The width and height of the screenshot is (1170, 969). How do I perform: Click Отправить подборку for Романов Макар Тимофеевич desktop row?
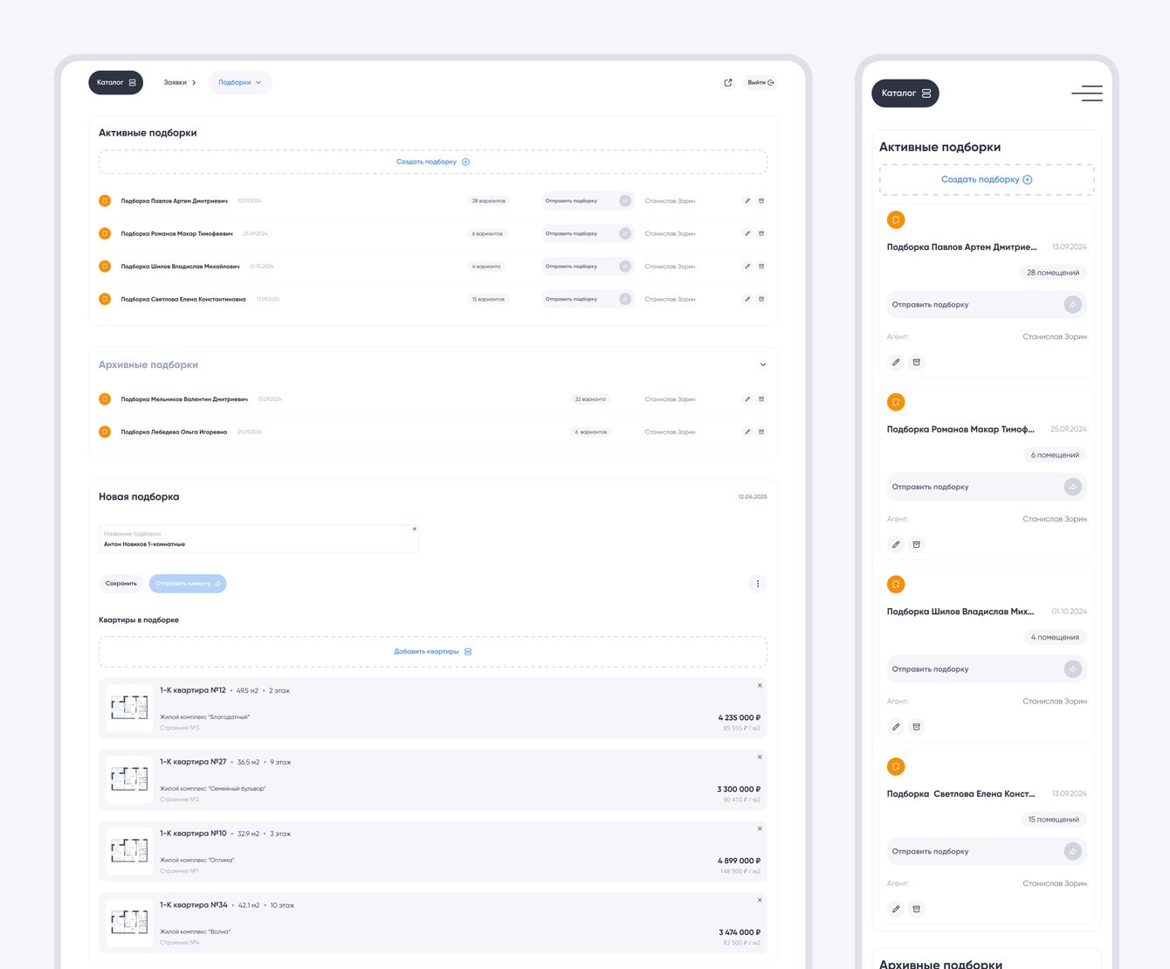coord(588,233)
